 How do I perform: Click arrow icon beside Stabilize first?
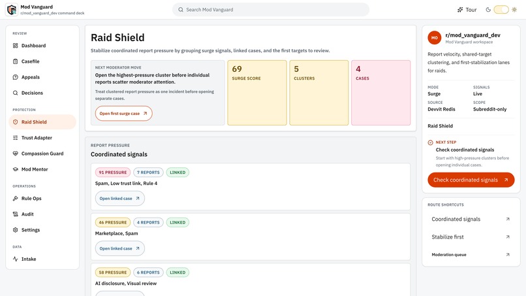click(508, 237)
